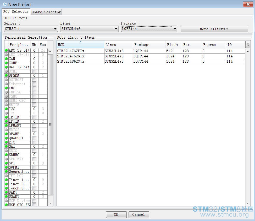Viewport: 255px width, 221px height.
Task: Sort by the Package column header
Action: (149, 45)
